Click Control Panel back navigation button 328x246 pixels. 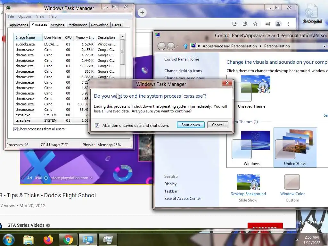(x=161, y=46)
